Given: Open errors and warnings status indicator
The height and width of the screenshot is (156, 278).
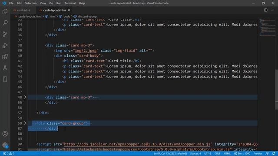Looking at the screenshot, I should [9, 153].
